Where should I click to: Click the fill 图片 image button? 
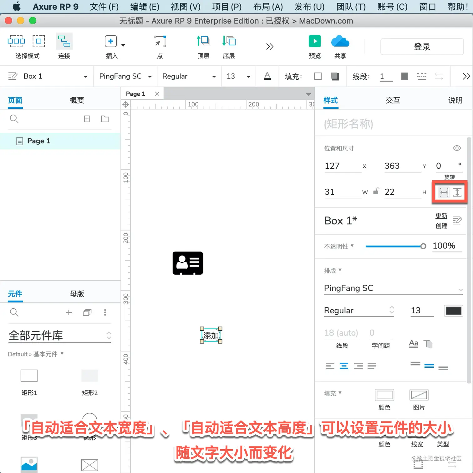click(419, 395)
